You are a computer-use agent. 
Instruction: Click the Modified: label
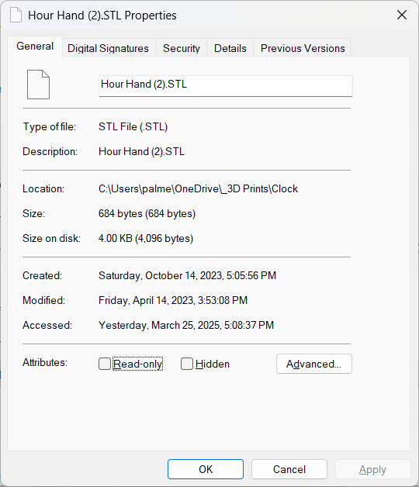coord(43,301)
